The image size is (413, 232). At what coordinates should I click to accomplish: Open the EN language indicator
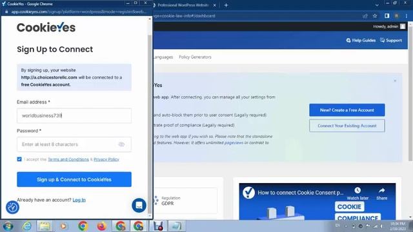(337, 226)
